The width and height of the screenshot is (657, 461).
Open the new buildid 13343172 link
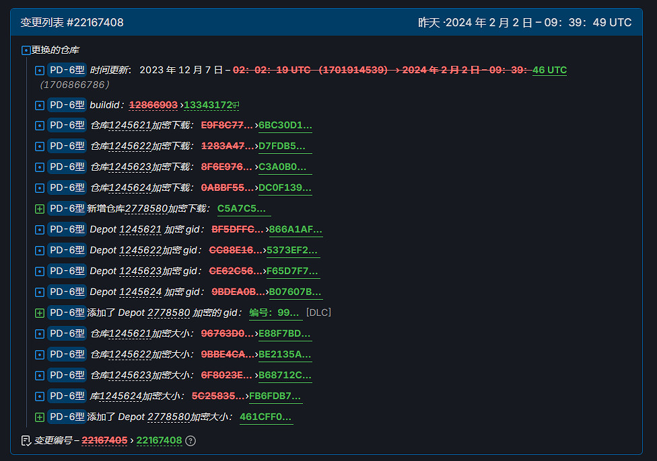[208, 106]
